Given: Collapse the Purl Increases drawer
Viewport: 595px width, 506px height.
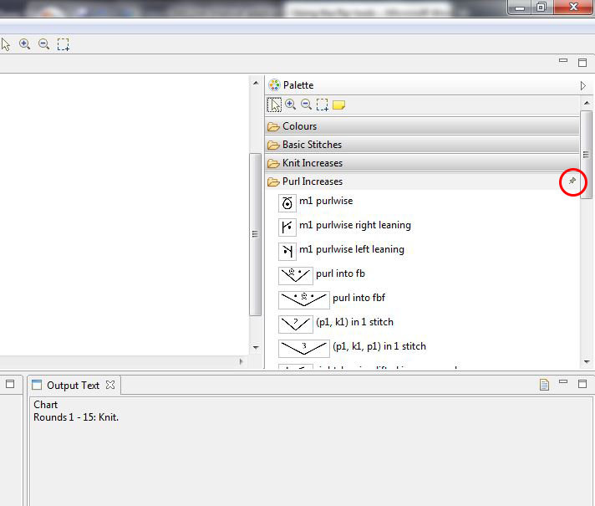Looking at the screenshot, I should point(312,181).
